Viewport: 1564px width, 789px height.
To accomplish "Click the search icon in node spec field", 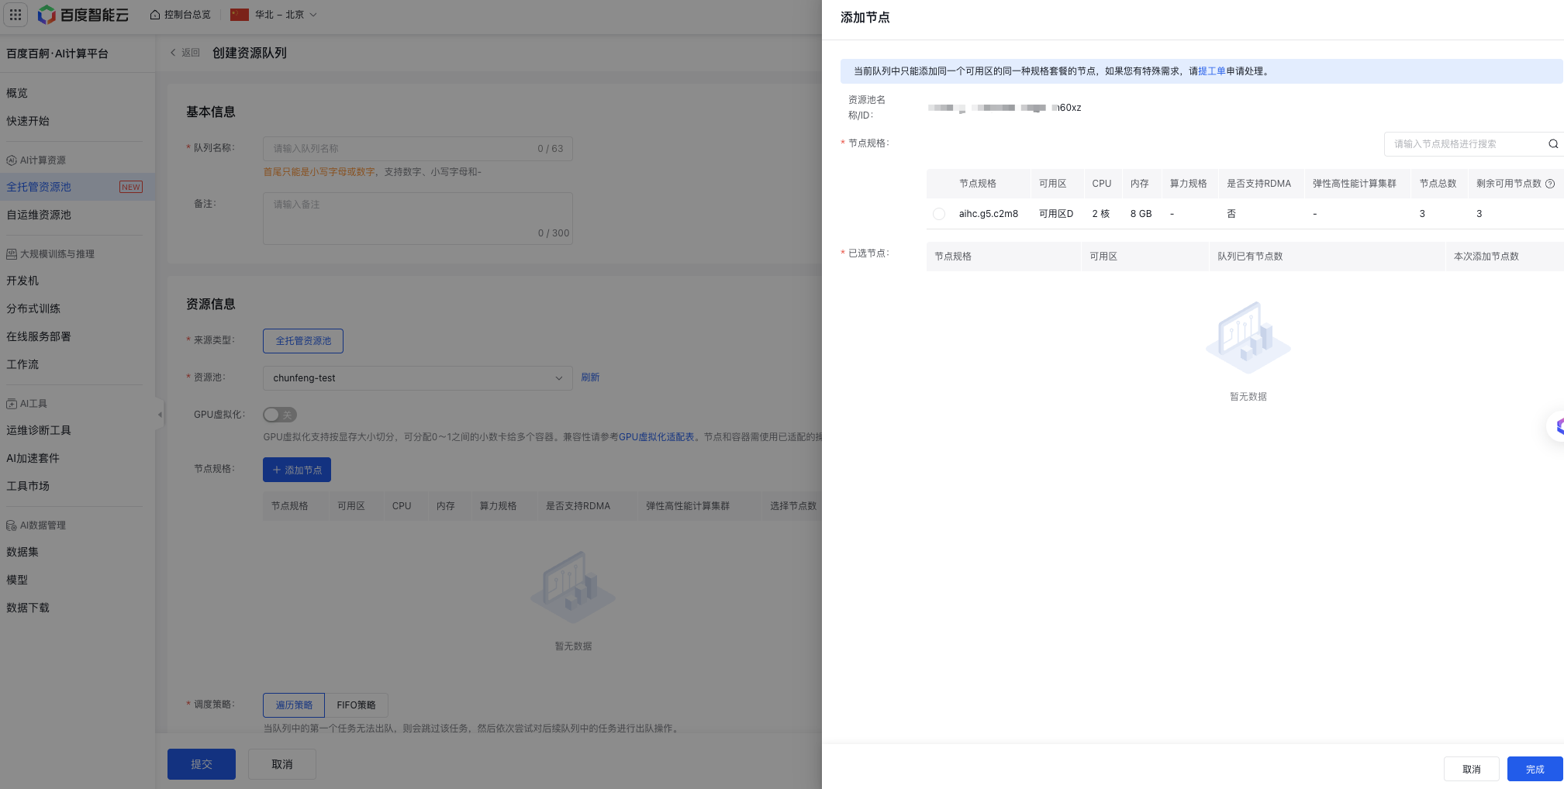I will (1552, 144).
